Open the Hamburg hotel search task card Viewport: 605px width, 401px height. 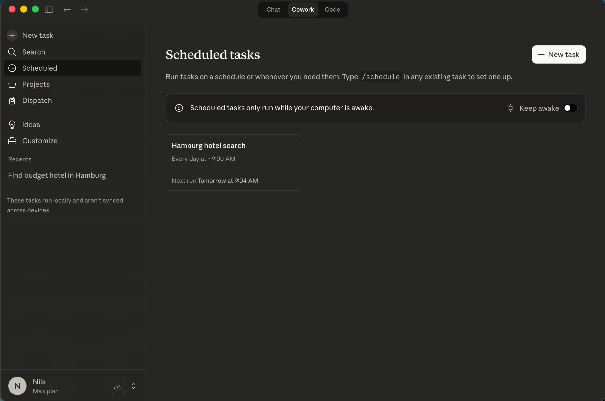(x=233, y=163)
